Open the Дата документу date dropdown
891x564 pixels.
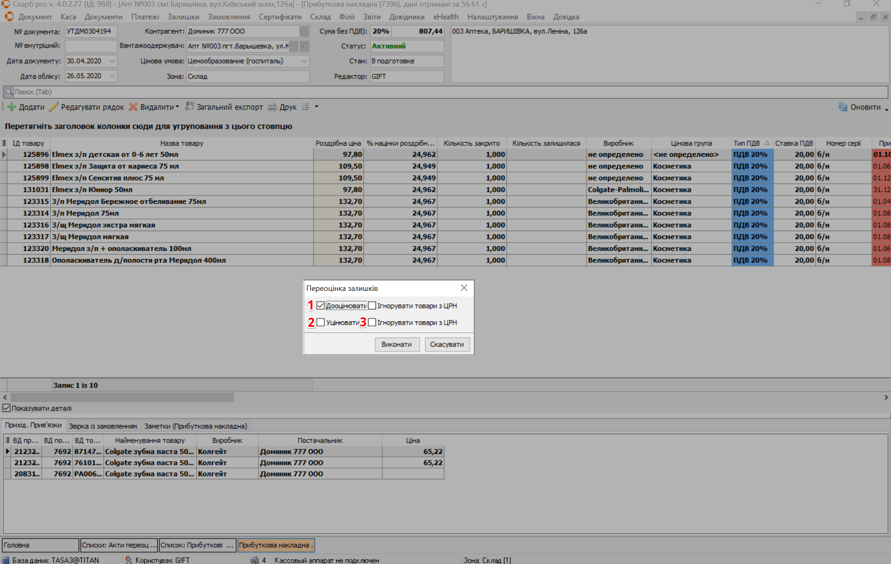point(112,61)
